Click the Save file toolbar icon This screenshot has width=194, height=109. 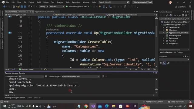[22, 7]
